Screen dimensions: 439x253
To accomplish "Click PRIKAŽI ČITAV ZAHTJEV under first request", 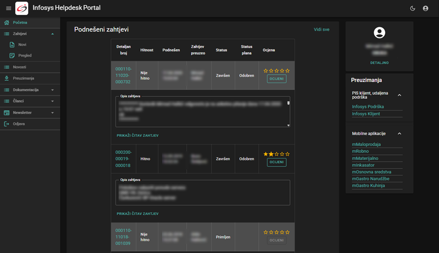I will point(137,135).
